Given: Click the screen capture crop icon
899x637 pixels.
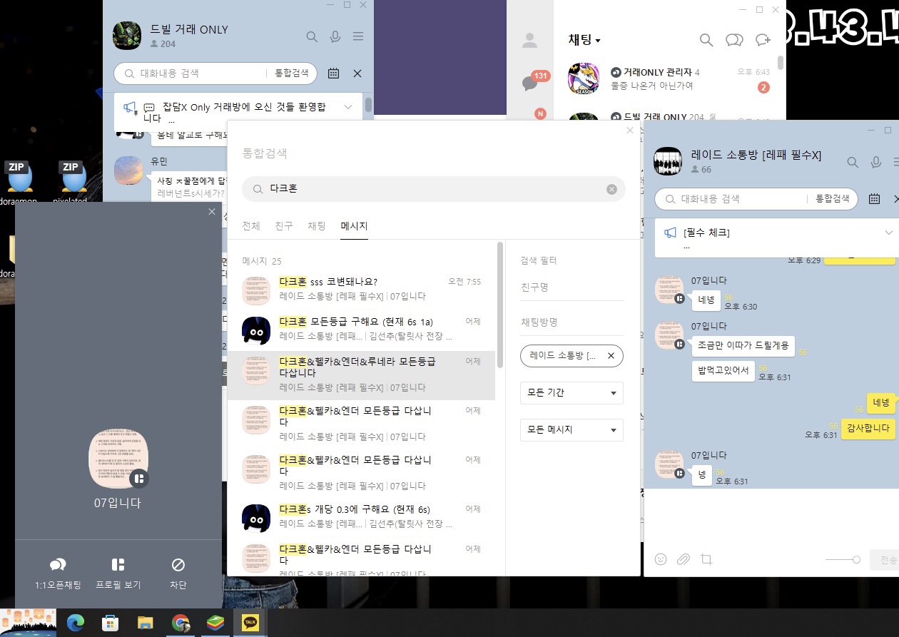Looking at the screenshot, I should click(706, 559).
